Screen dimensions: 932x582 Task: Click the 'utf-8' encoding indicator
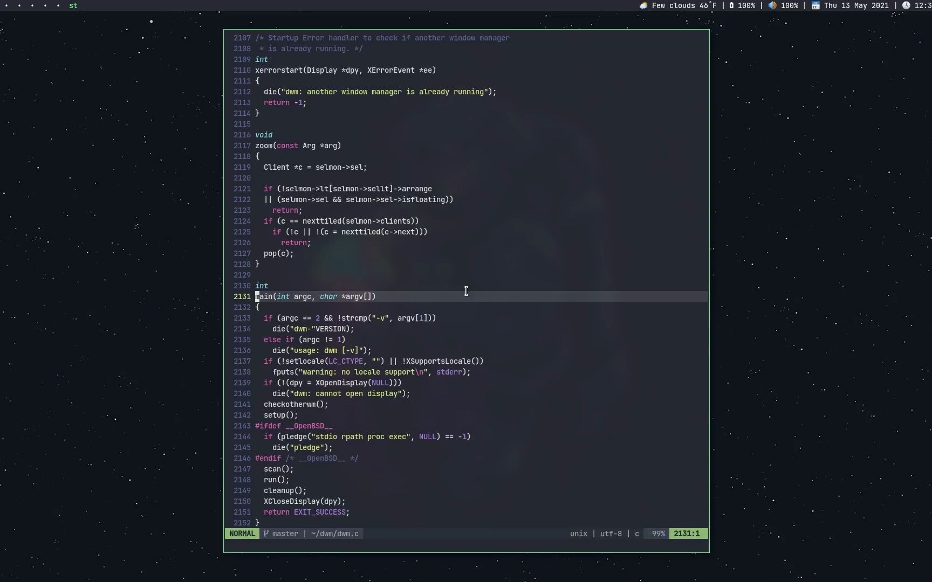point(611,533)
